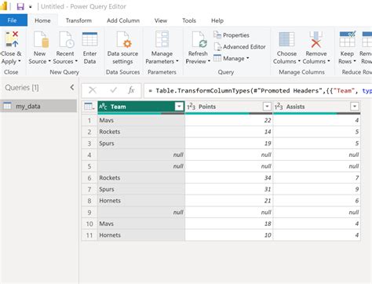Click the Choose Columns icon

point(286,39)
